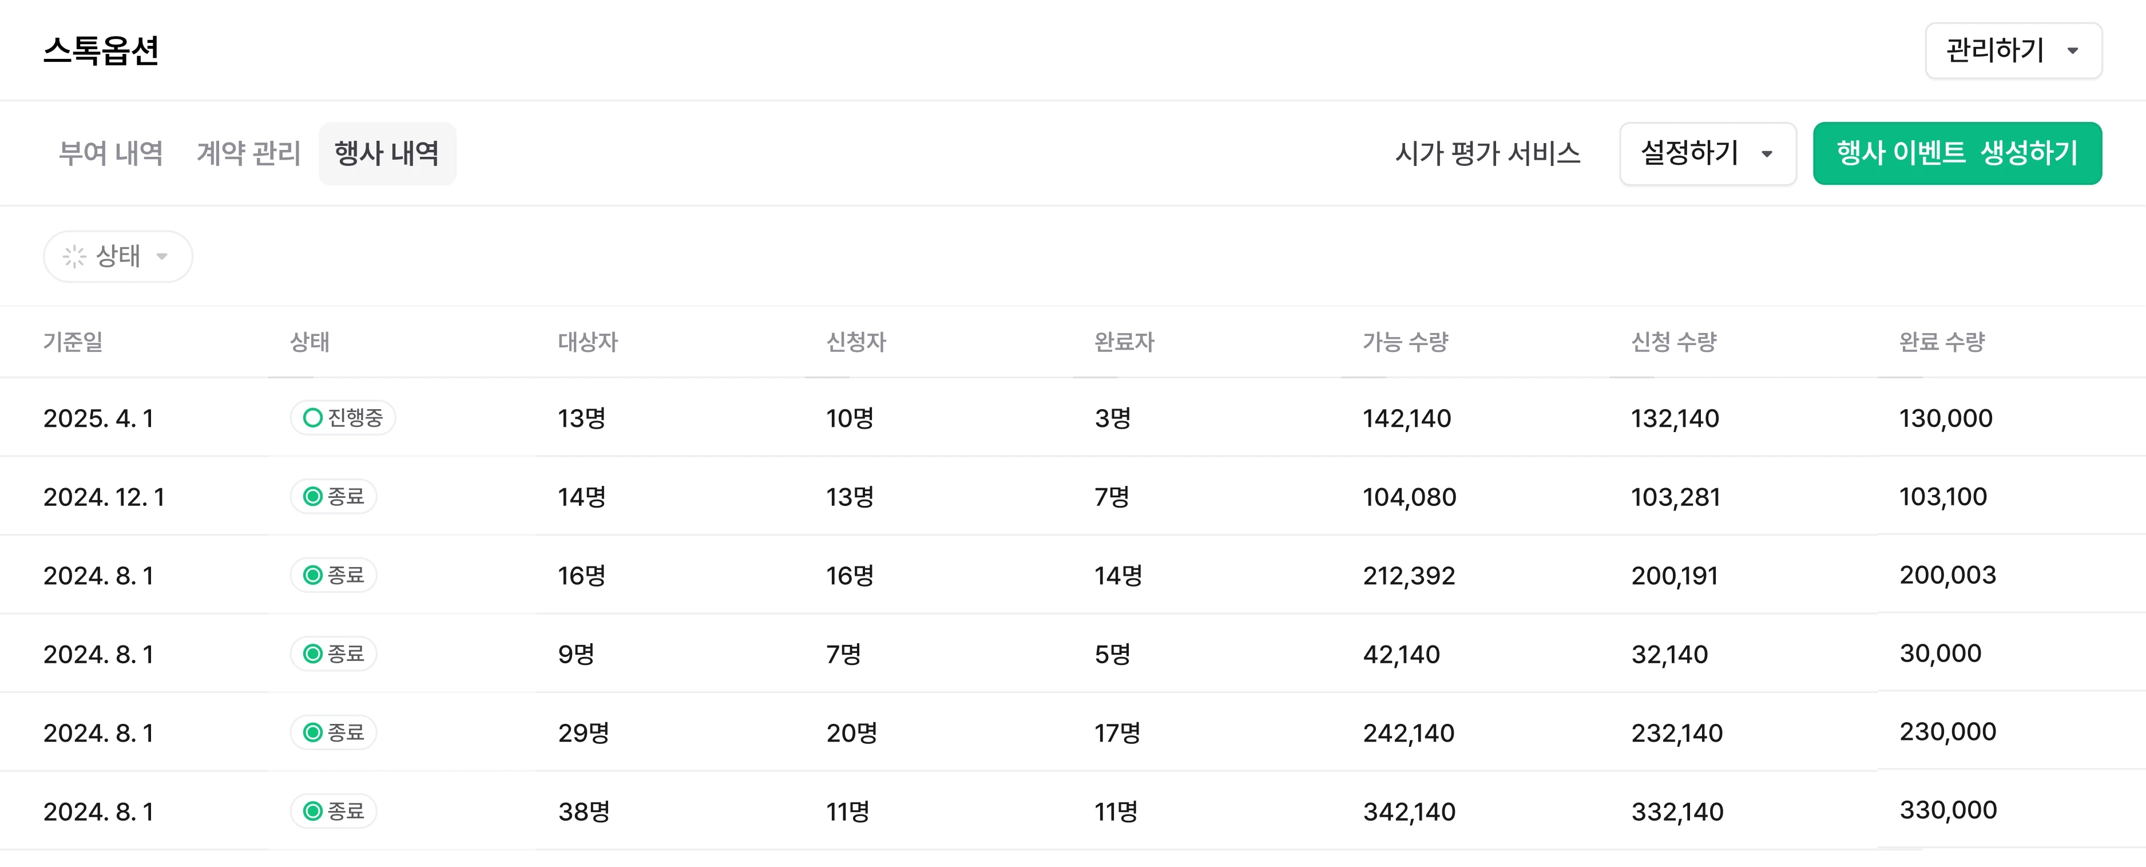
Task: Open the 설정하기 dropdown beside 시가 평가 서비스
Action: 1707,153
